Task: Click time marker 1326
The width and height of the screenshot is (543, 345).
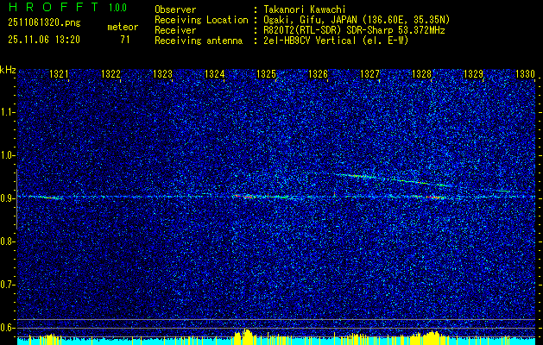Action: pyautogui.click(x=318, y=73)
